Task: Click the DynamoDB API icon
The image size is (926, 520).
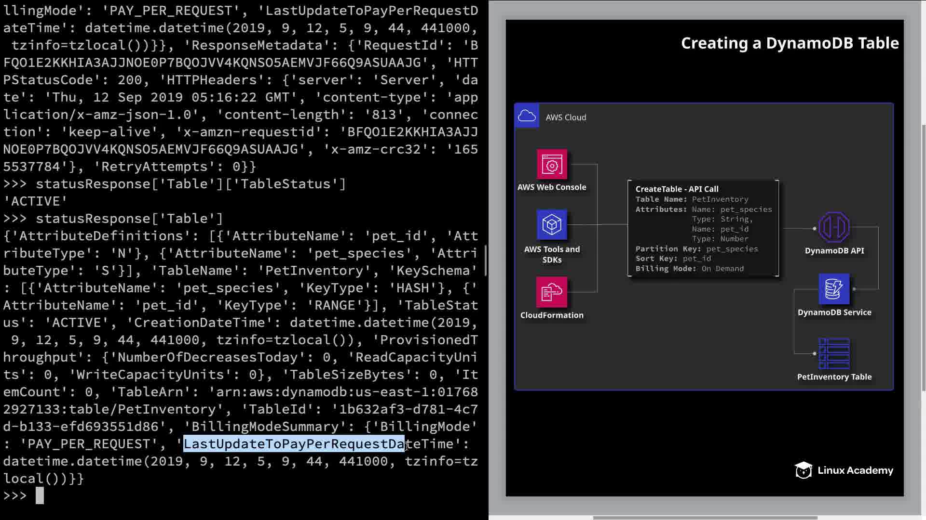Action: click(834, 227)
